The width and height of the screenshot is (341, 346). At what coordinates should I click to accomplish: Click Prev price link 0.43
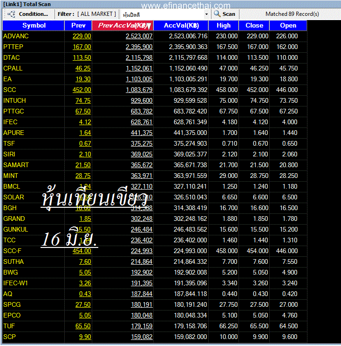click(85, 294)
